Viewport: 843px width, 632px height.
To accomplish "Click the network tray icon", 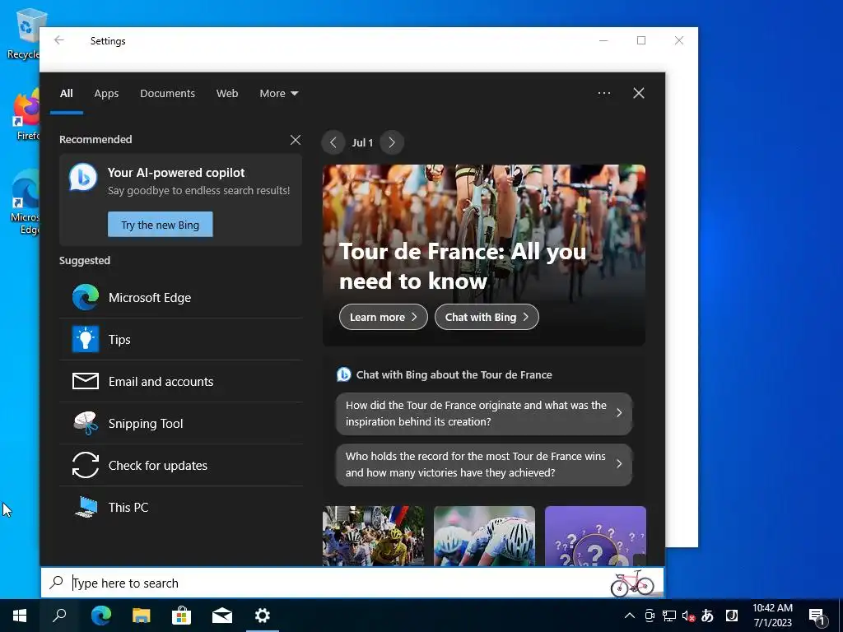I will 668,616.
